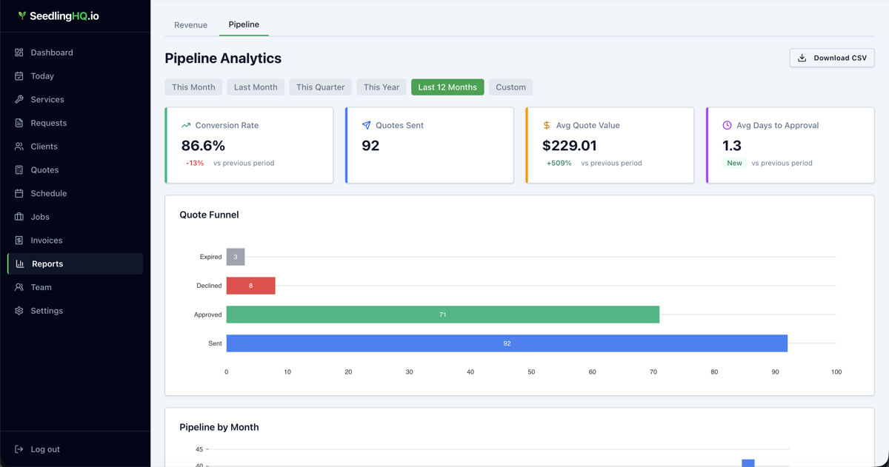Click the Download CSV button

[832, 57]
